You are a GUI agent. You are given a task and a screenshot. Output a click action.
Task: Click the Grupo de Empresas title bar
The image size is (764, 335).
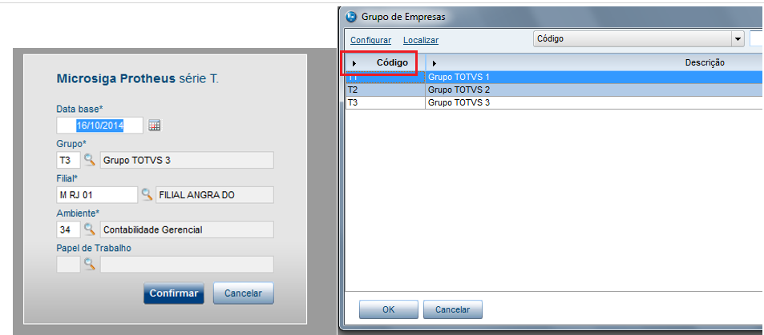tap(552, 17)
